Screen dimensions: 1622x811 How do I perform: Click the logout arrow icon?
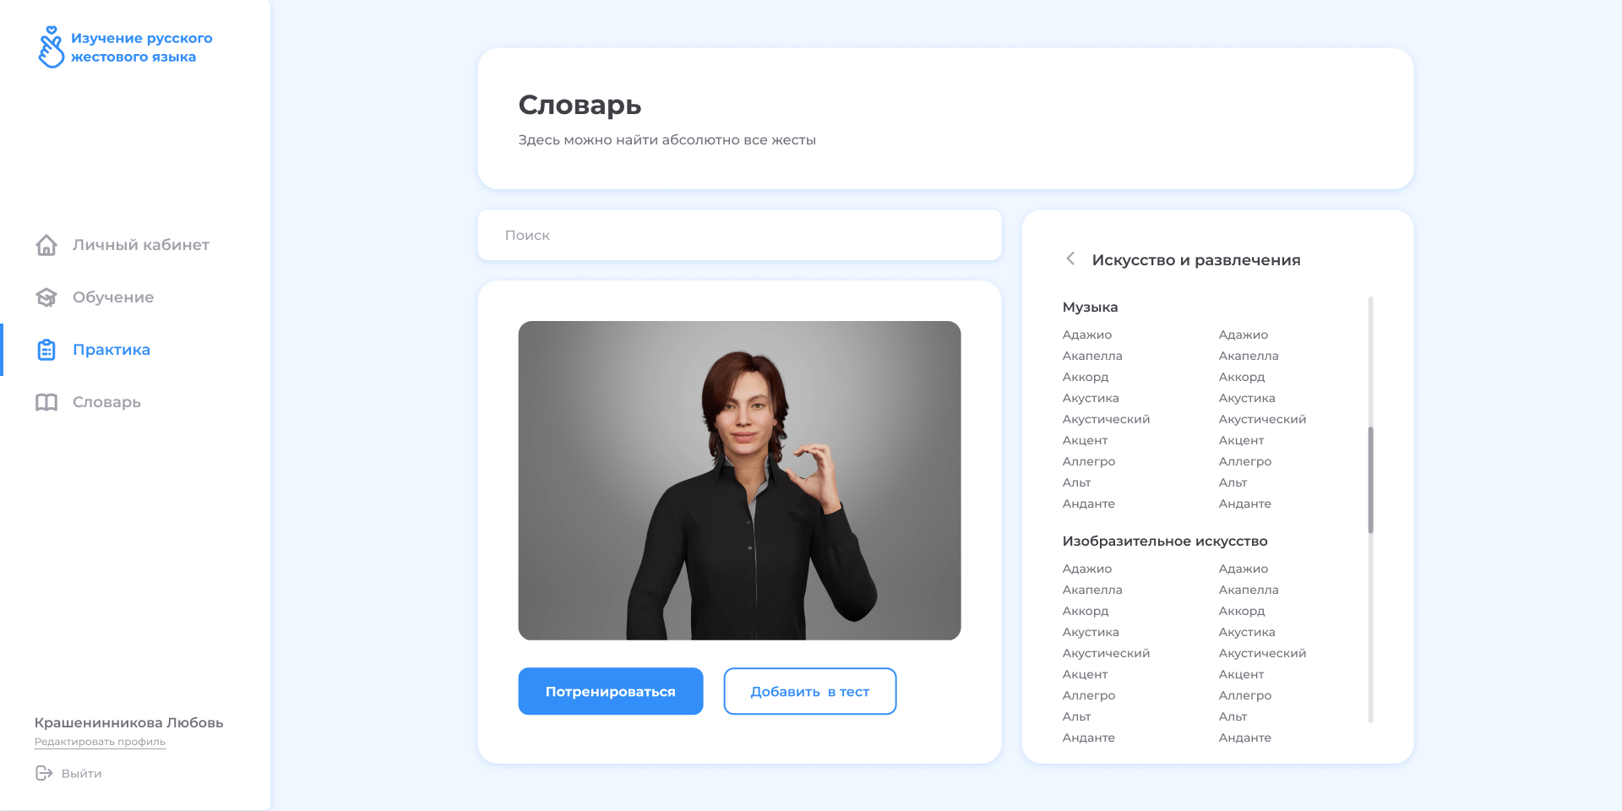(44, 773)
